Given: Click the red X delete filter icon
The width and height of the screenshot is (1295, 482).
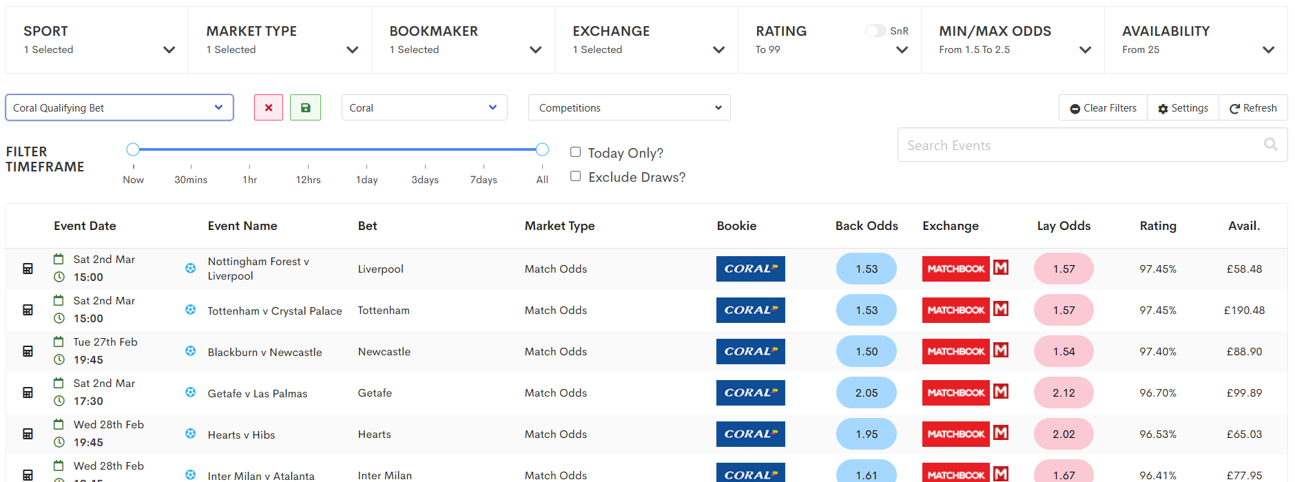Looking at the screenshot, I should click(x=269, y=107).
